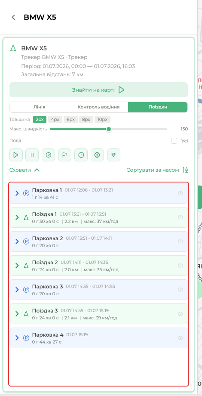Toggle the pause event filter
The width and height of the screenshot is (202, 396).
pos(32,155)
